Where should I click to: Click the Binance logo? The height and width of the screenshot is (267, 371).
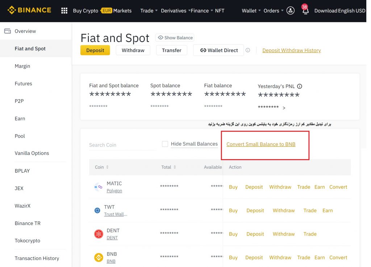[29, 10]
